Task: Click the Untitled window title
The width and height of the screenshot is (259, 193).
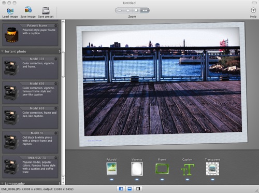Action: [x=129, y=3]
